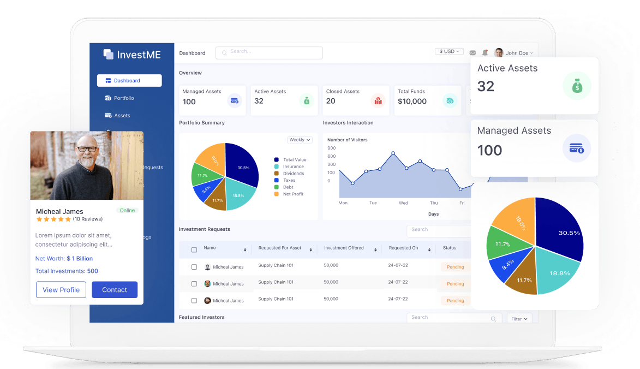Click the Total Funds coin icon

click(x=450, y=100)
